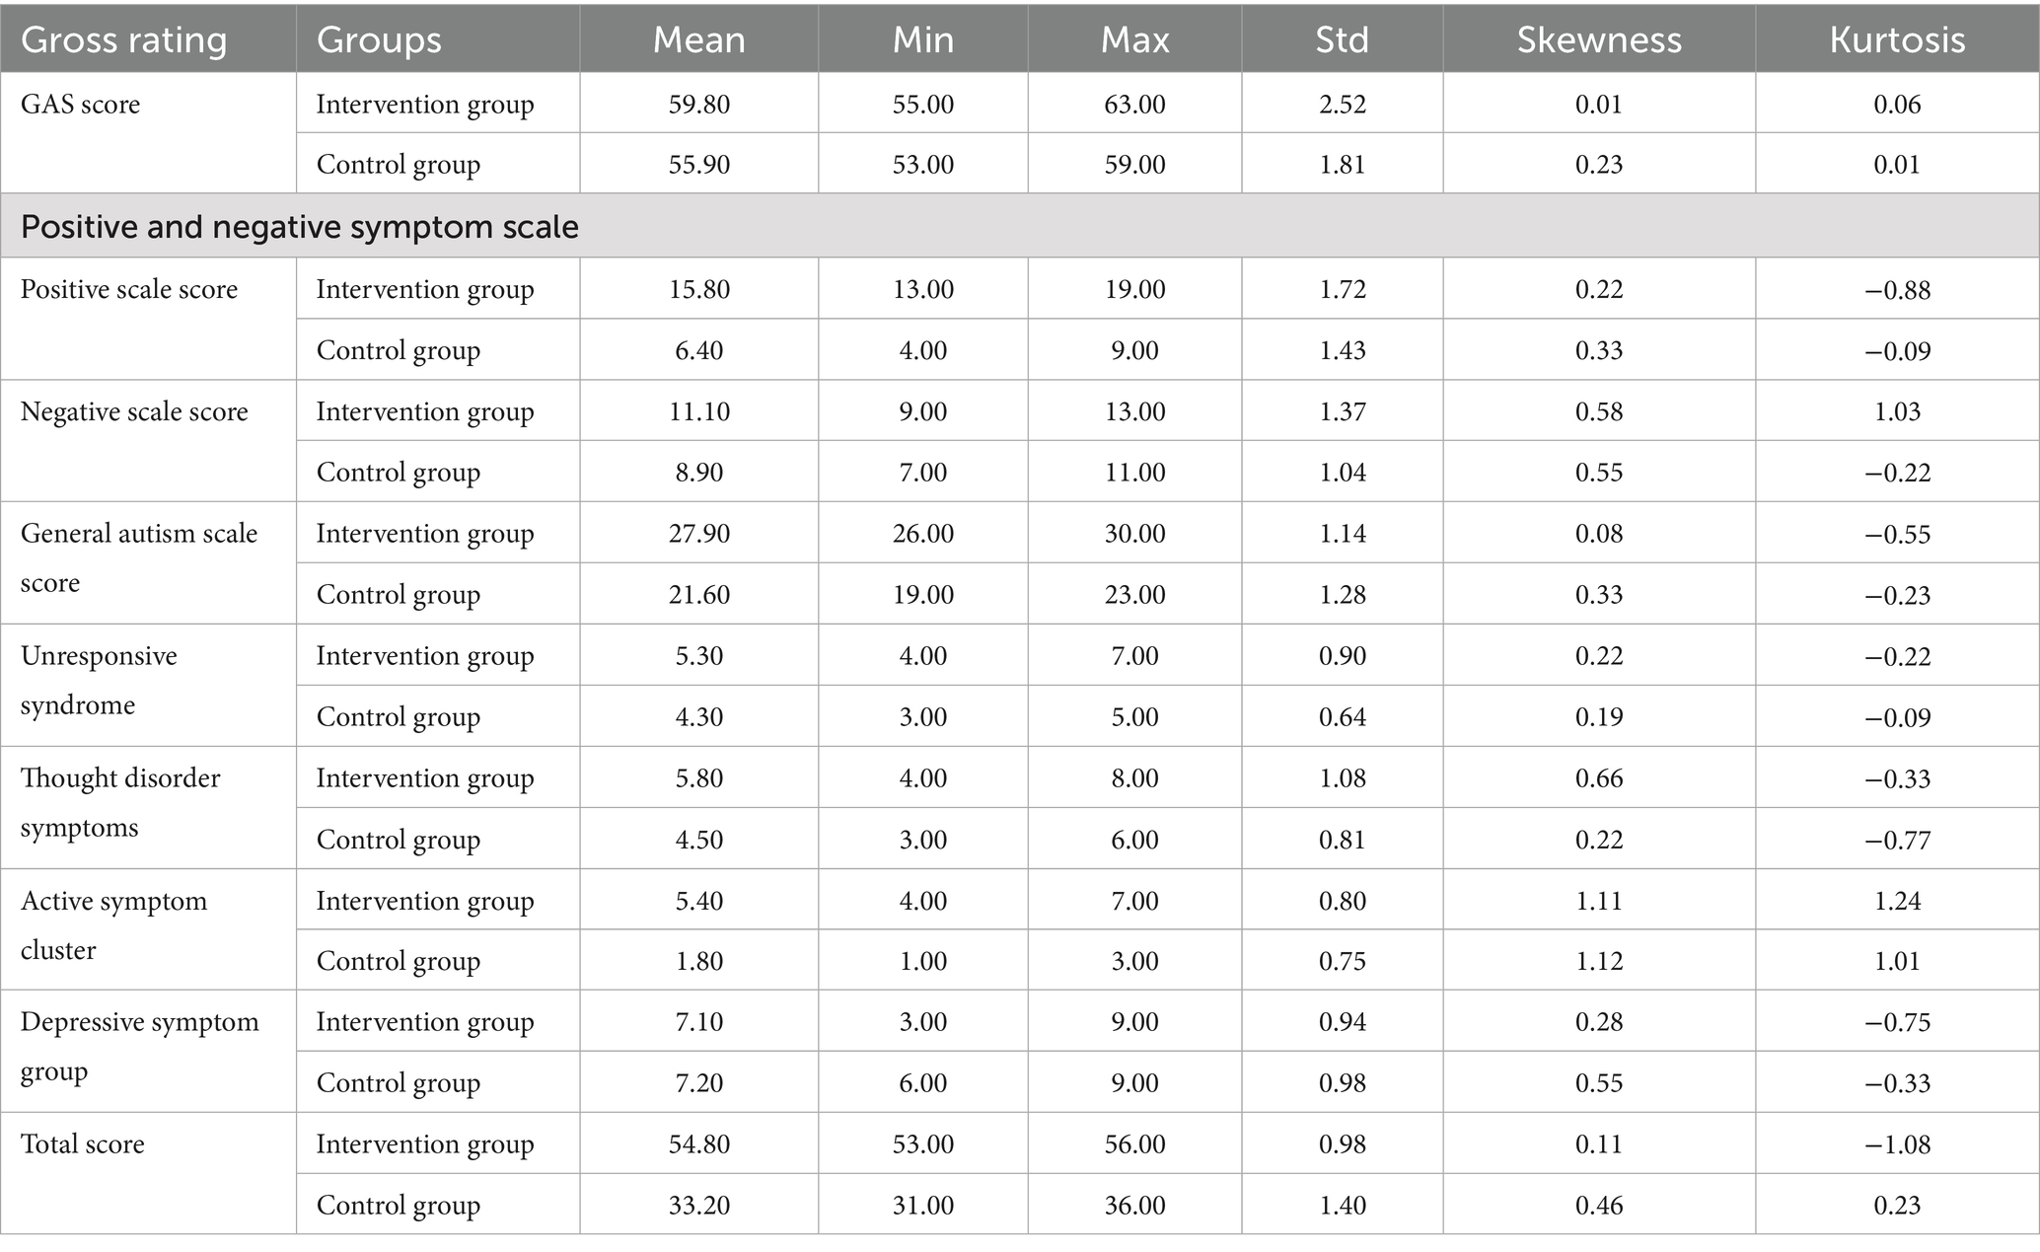Click the Kurtosis column header

click(1897, 39)
